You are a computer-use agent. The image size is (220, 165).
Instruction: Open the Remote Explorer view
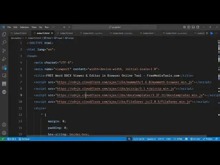[x=4, y=76]
